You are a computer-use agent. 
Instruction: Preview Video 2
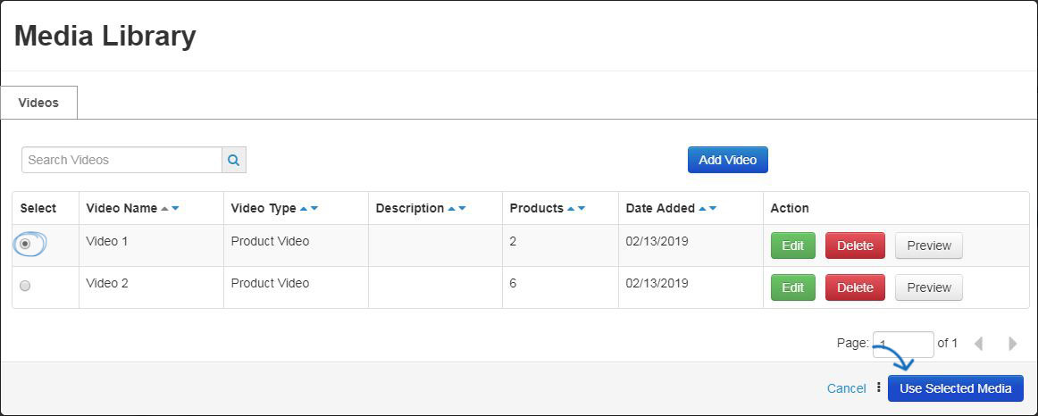click(x=928, y=287)
